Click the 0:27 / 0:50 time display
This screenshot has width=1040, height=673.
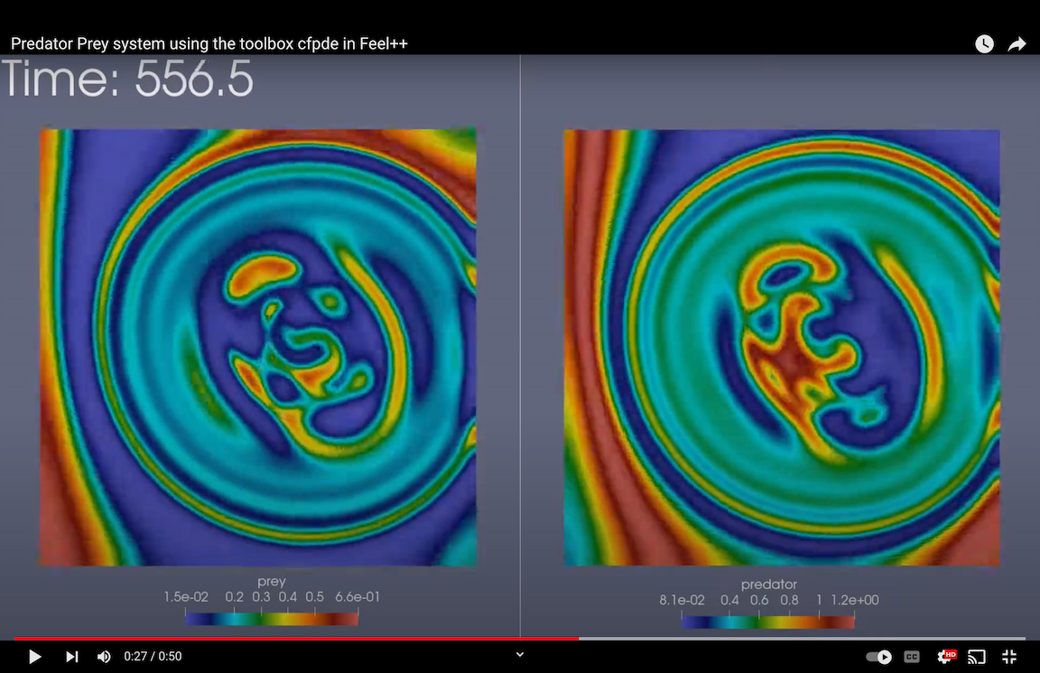coord(153,657)
